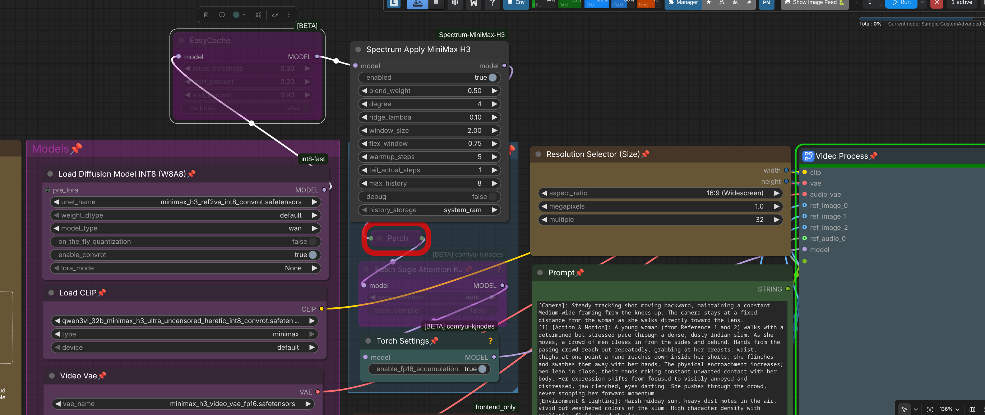Toggle the verbose switch in EasyCache
The image size is (985, 415).
click(305, 108)
